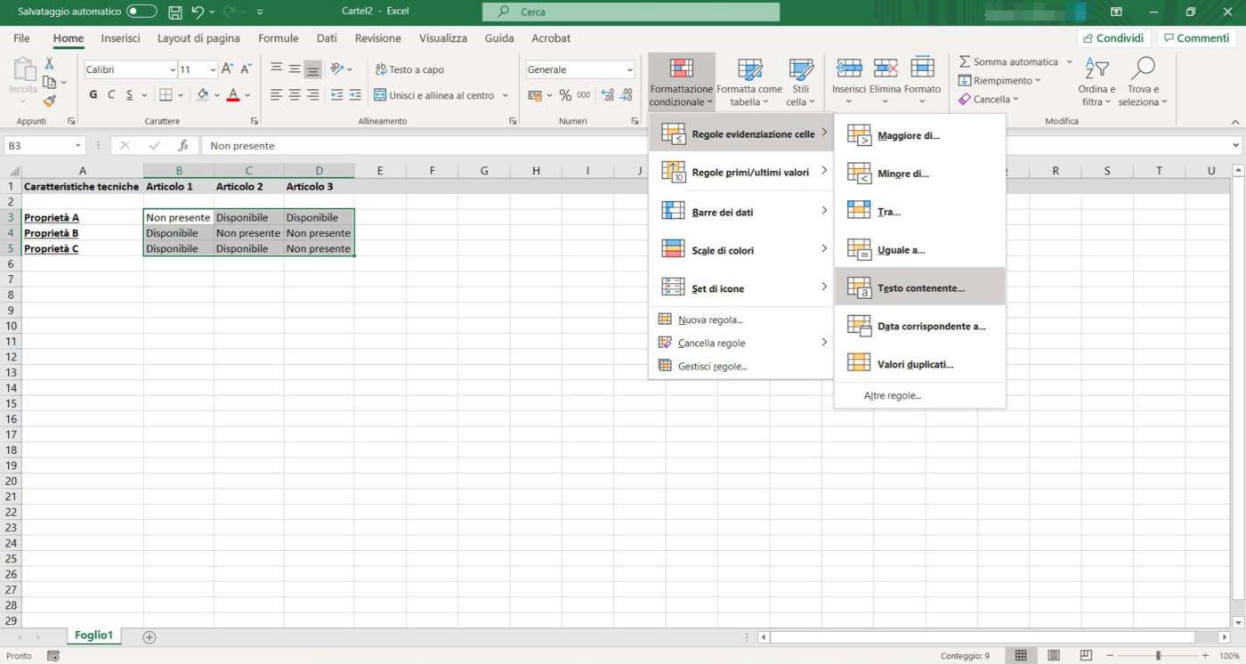Screen dimensions: 1246x664
Task: Click the Trova e seleziona magnifier icon
Action: point(1143,69)
